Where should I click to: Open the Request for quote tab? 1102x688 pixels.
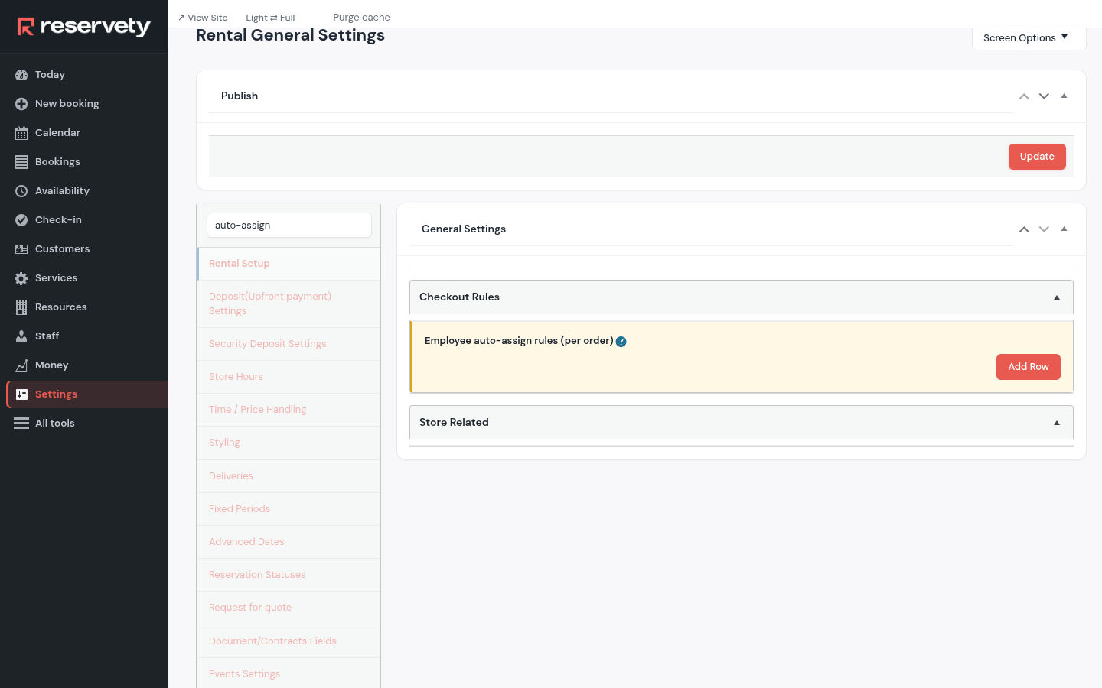pos(289,608)
